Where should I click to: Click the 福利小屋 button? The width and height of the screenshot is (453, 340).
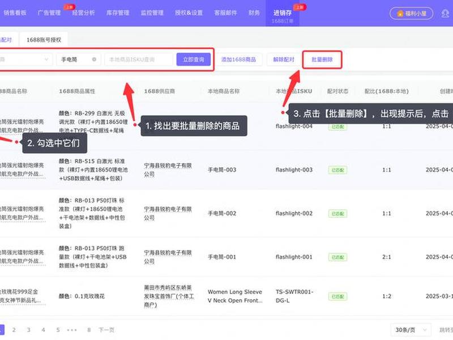(x=412, y=13)
